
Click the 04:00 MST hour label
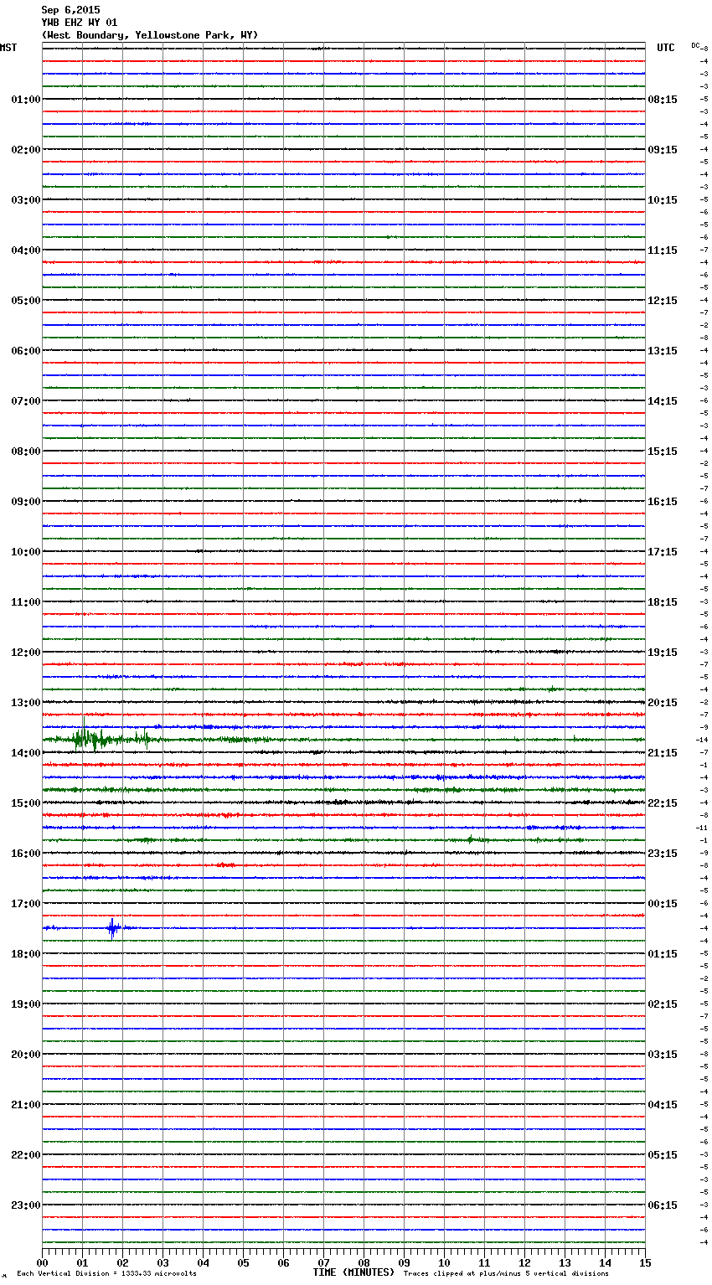click(x=26, y=250)
